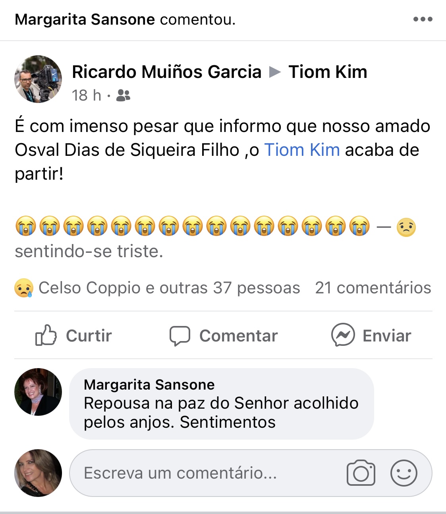Tap the thumbs-up Curtir icon
Screen dimensions: 446x514
coord(46,335)
